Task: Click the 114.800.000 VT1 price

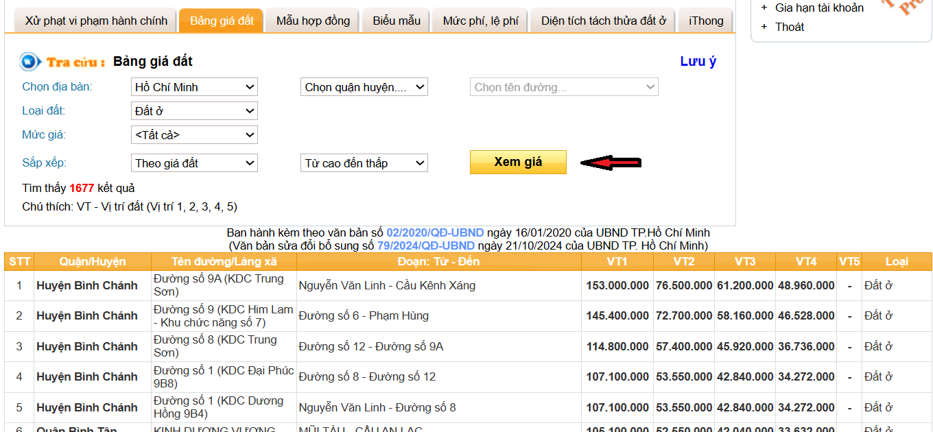Action: 617,346
